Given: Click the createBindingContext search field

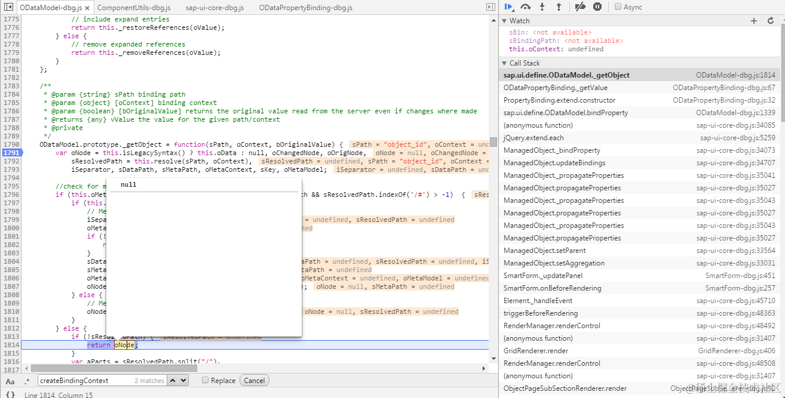Looking at the screenshot, I should (x=101, y=381).
